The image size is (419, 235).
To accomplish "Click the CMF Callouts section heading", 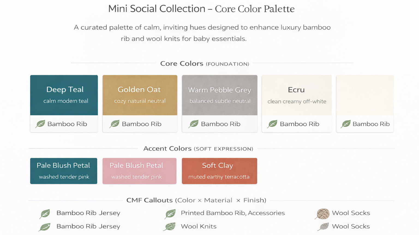I will [x=196, y=200].
